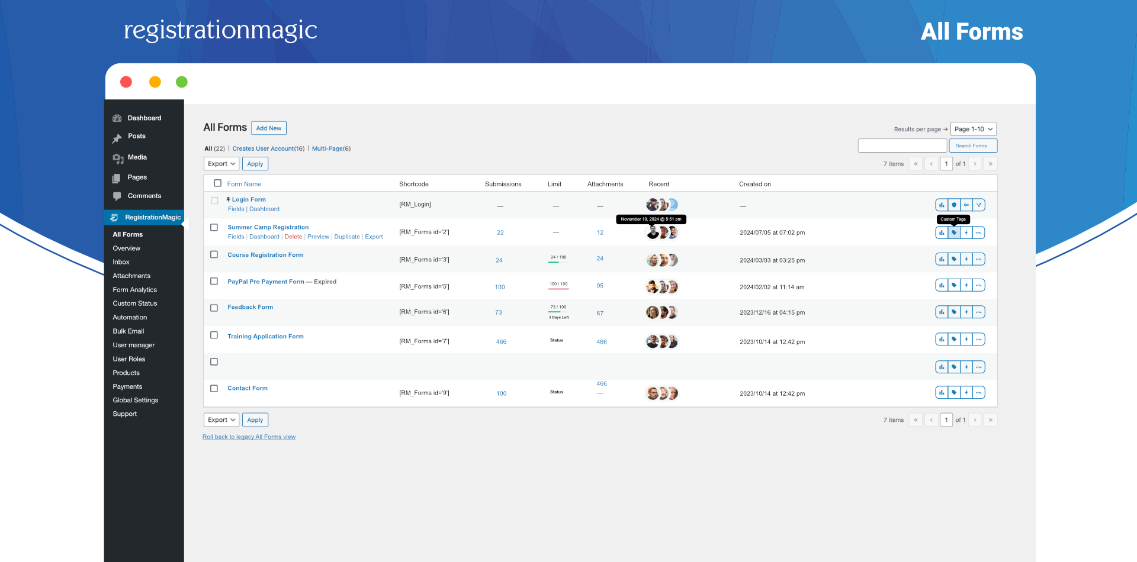Click bar-chart icon for PayPal Pro Payment Form
Viewport: 1137px width, 562px height.
[942, 285]
